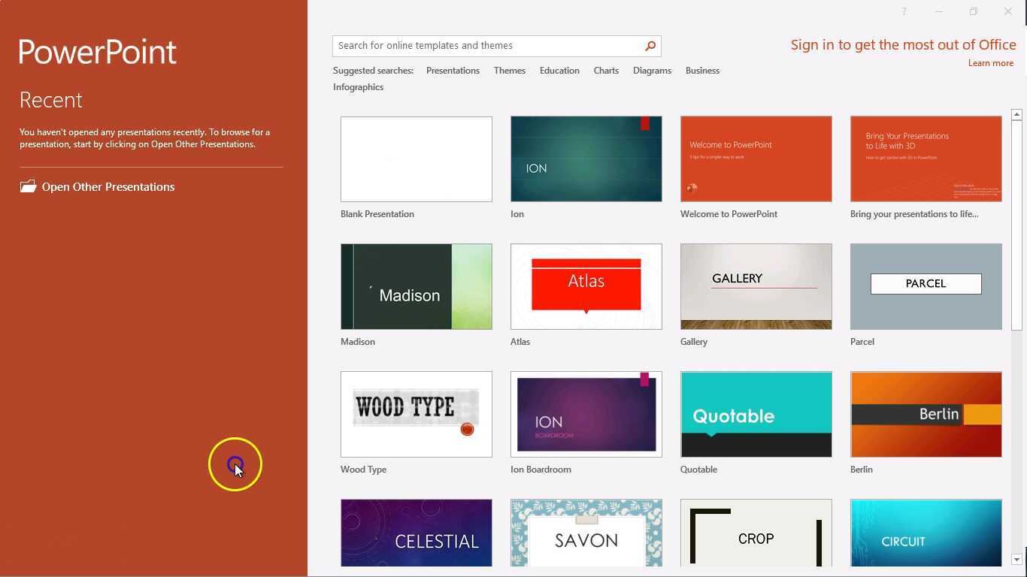The height and width of the screenshot is (577, 1027).
Task: Choose the Parcel template thumbnail
Action: coord(926,286)
